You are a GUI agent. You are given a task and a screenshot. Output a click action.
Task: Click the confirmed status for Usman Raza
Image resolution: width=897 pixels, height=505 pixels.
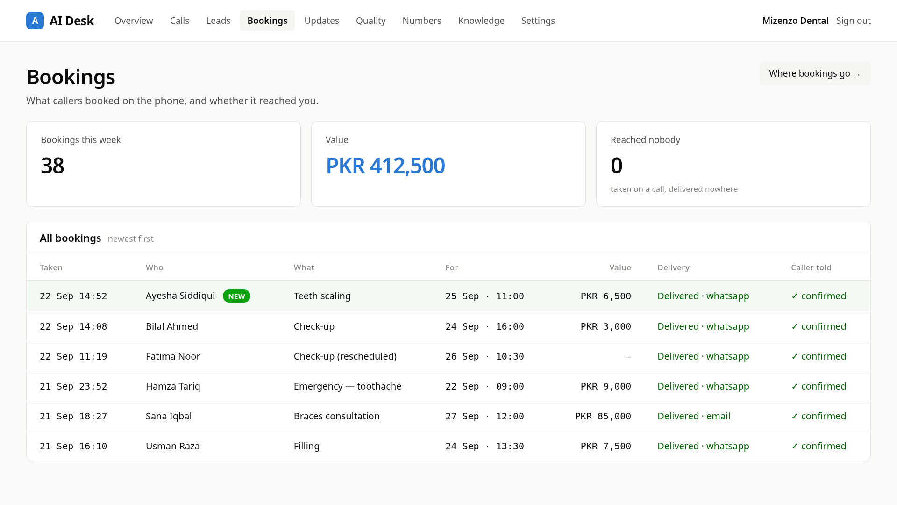819,446
